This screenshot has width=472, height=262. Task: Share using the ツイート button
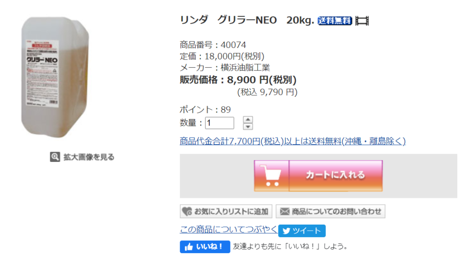coord(302,231)
